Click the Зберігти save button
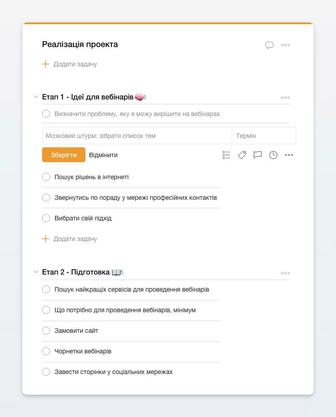The height and width of the screenshot is (417, 336). tap(63, 155)
